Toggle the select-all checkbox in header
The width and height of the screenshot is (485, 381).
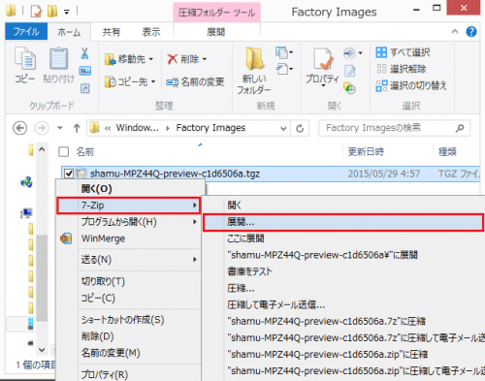pyautogui.click(x=64, y=151)
